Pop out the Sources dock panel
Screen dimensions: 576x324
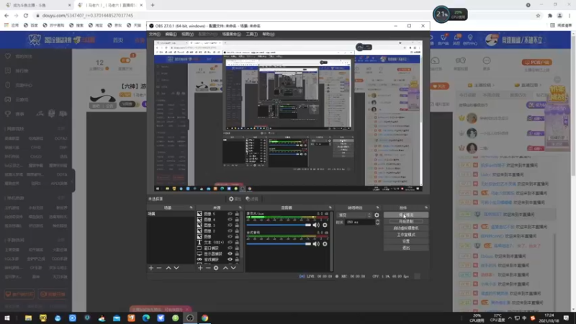click(240, 207)
